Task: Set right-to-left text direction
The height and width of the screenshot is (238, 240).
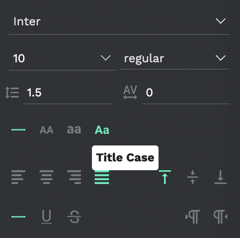Action: coord(220,217)
